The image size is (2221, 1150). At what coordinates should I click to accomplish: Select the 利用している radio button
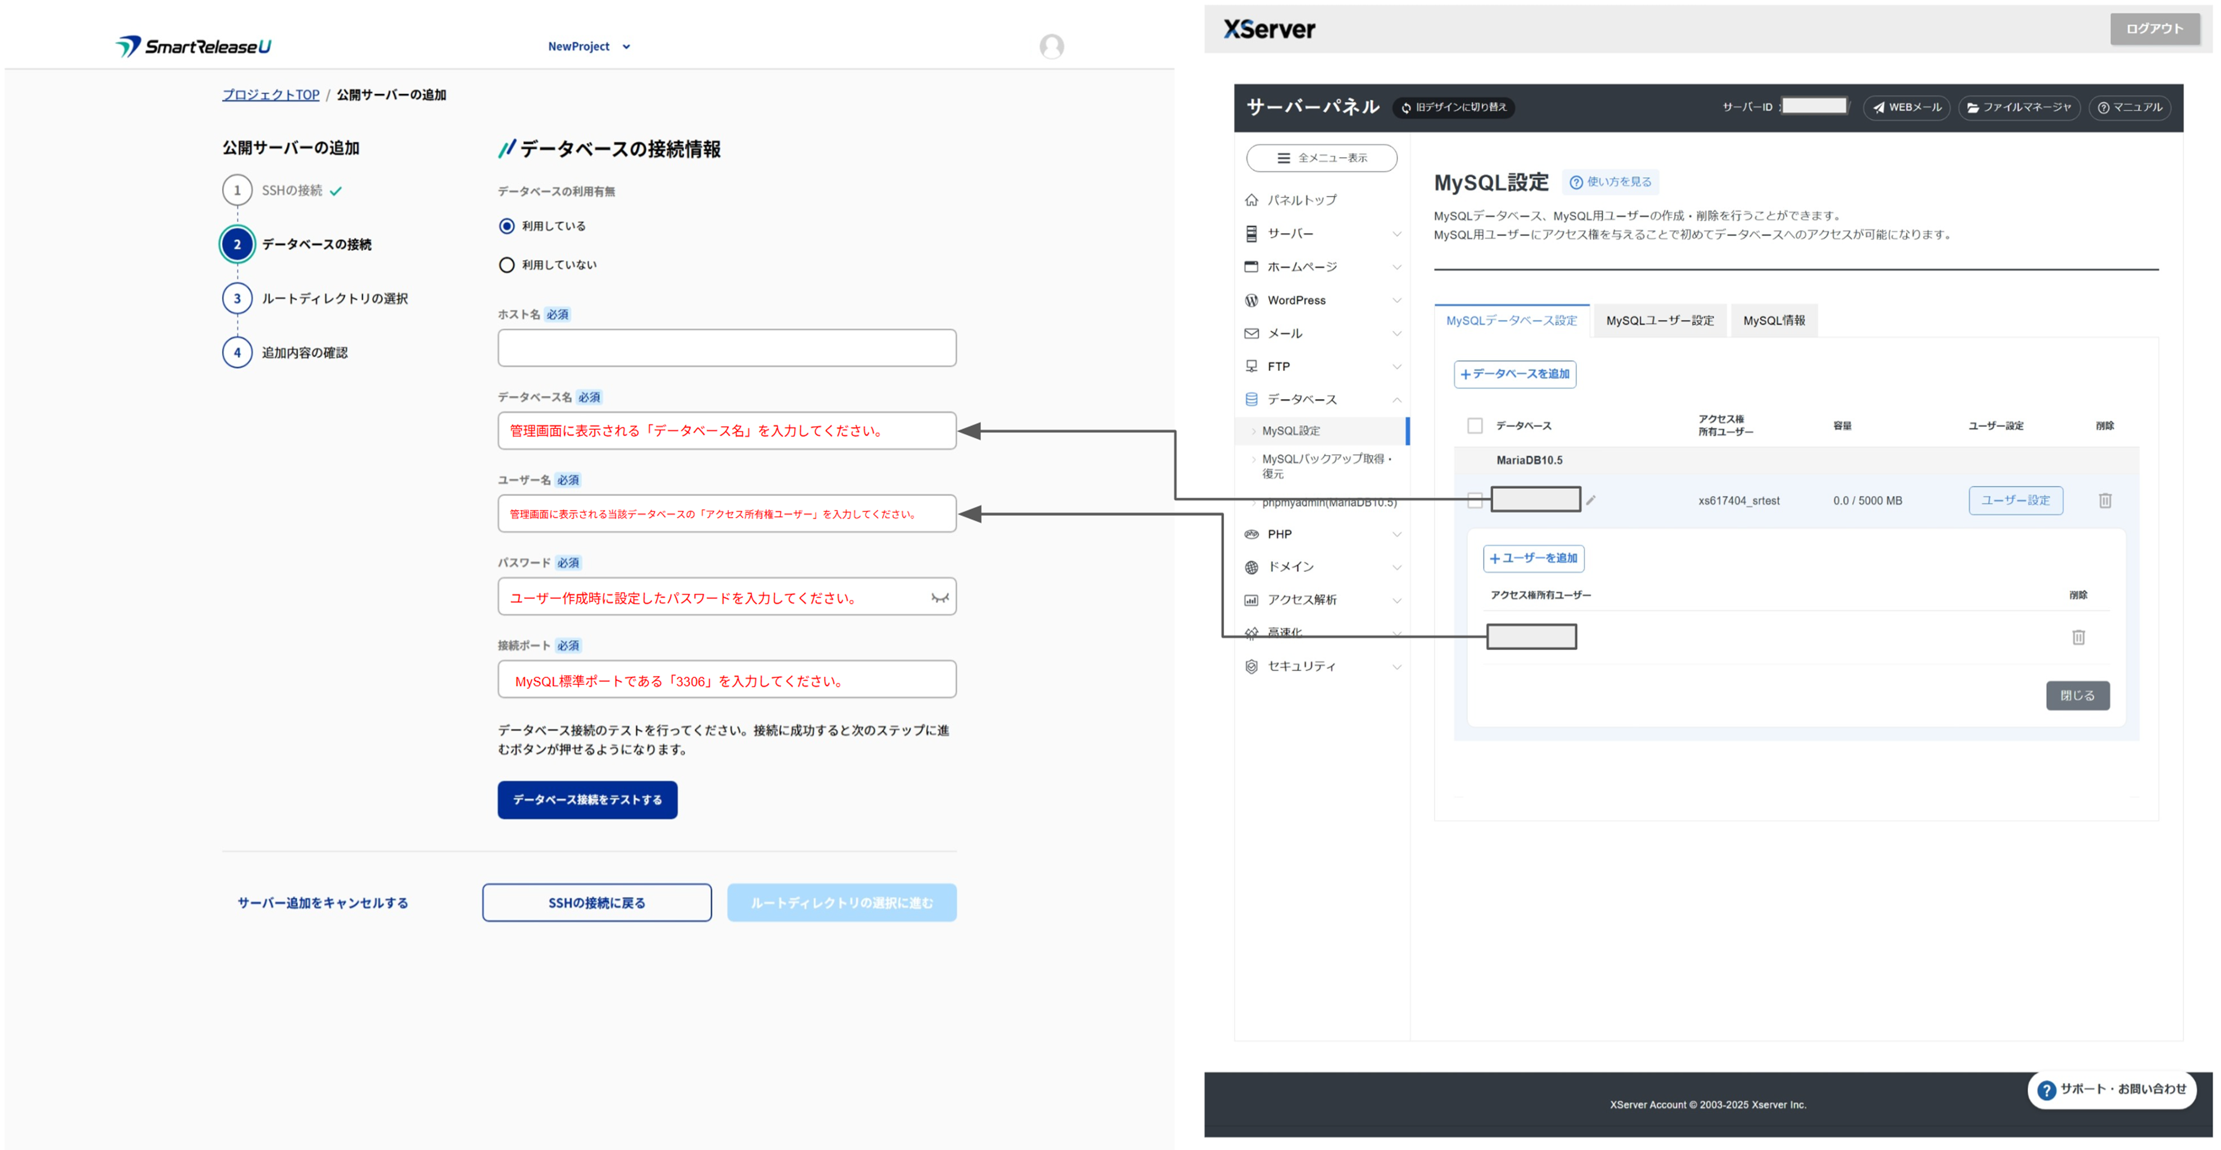click(507, 226)
